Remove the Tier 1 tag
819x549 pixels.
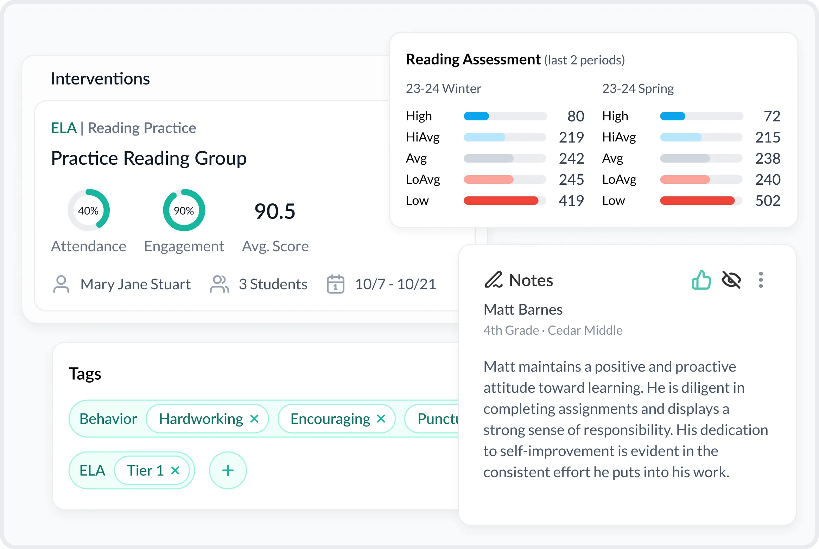[175, 471]
